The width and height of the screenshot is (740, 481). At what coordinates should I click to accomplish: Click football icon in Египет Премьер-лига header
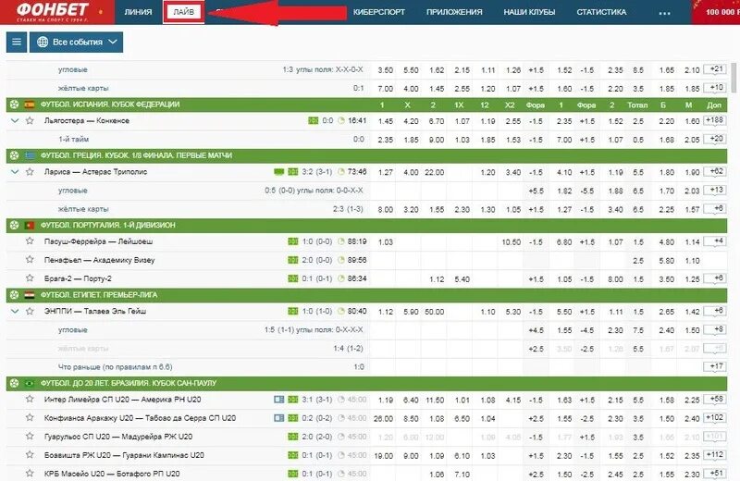pos(14,295)
